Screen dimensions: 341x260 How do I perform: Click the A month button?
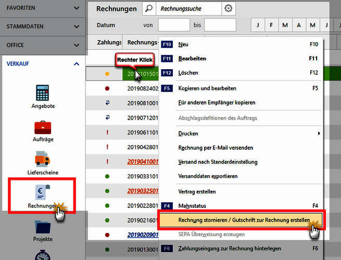point(299,25)
